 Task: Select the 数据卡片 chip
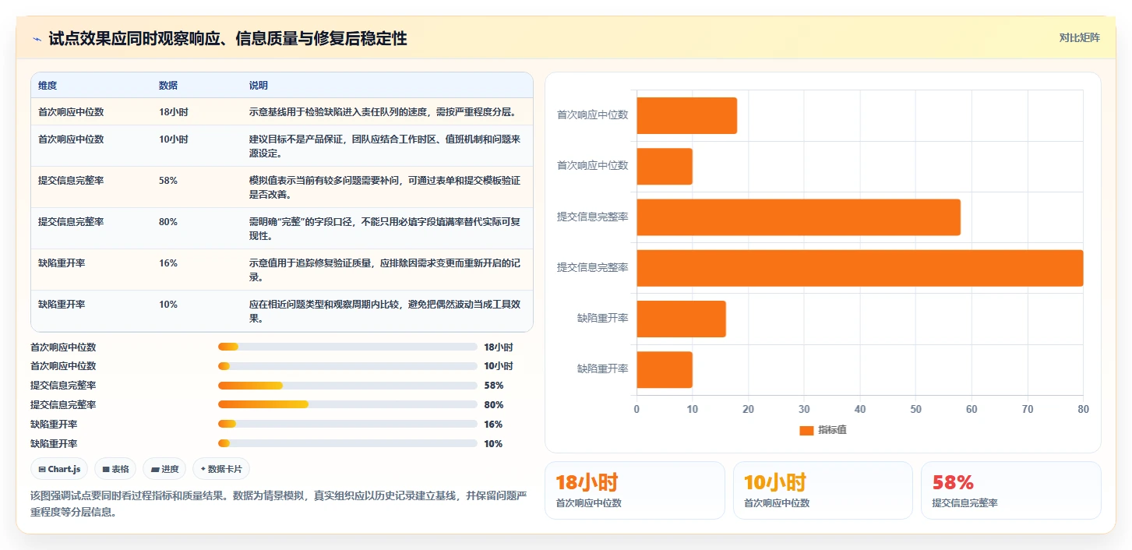[x=221, y=469]
